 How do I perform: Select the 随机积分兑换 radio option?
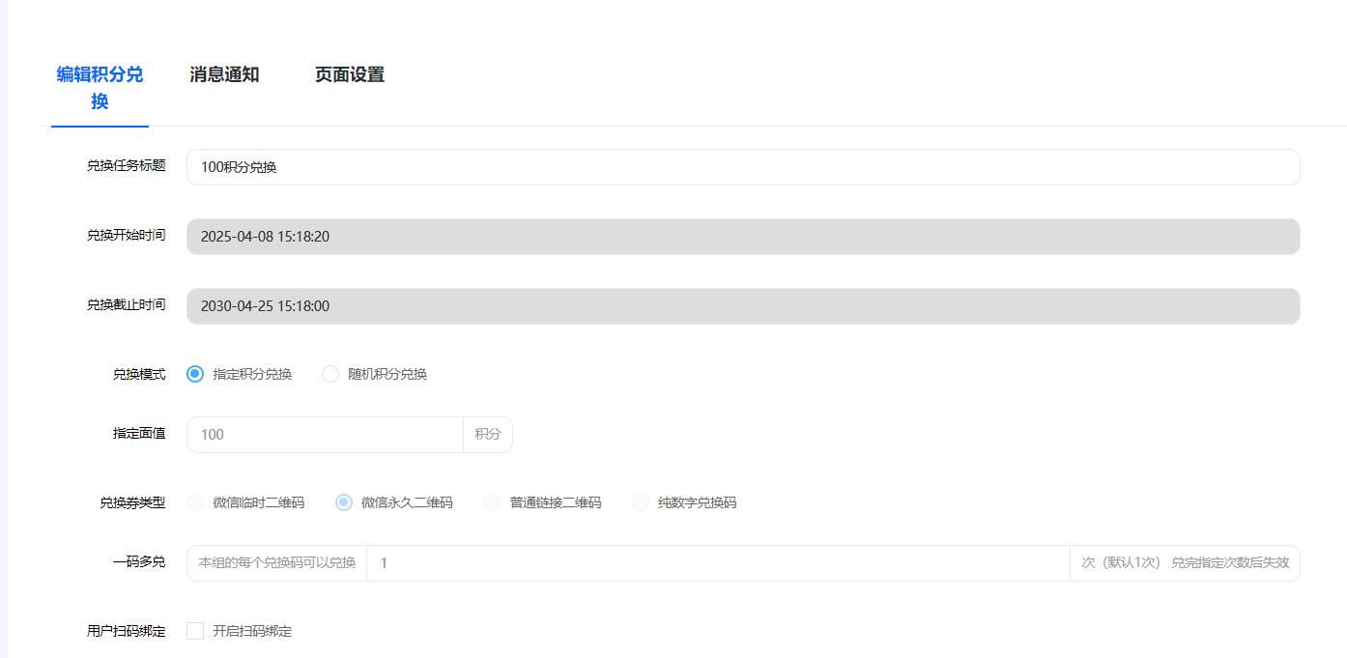330,374
